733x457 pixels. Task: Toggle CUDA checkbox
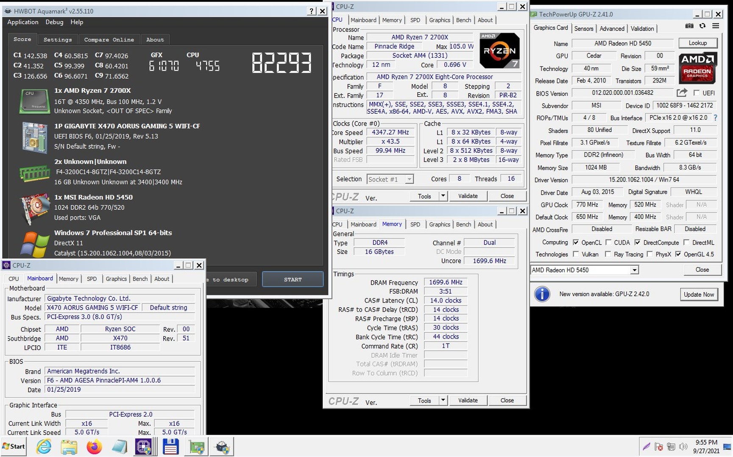[x=608, y=242]
